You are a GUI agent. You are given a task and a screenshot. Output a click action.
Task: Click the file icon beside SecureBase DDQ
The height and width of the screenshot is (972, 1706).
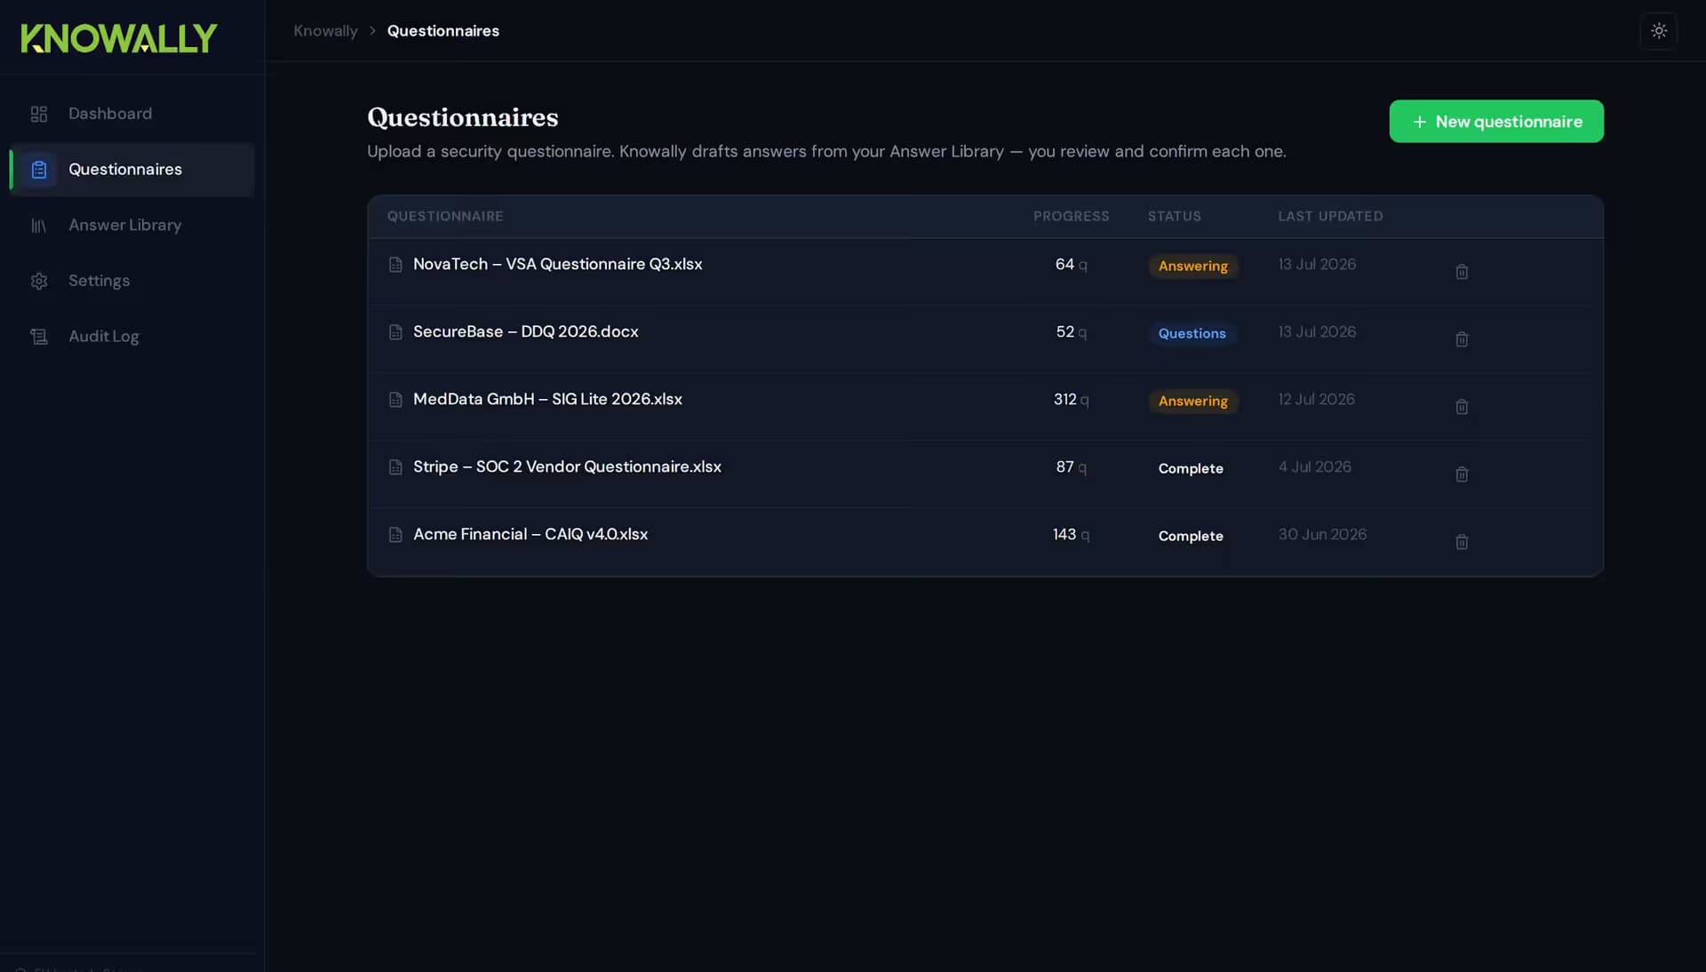395,332
